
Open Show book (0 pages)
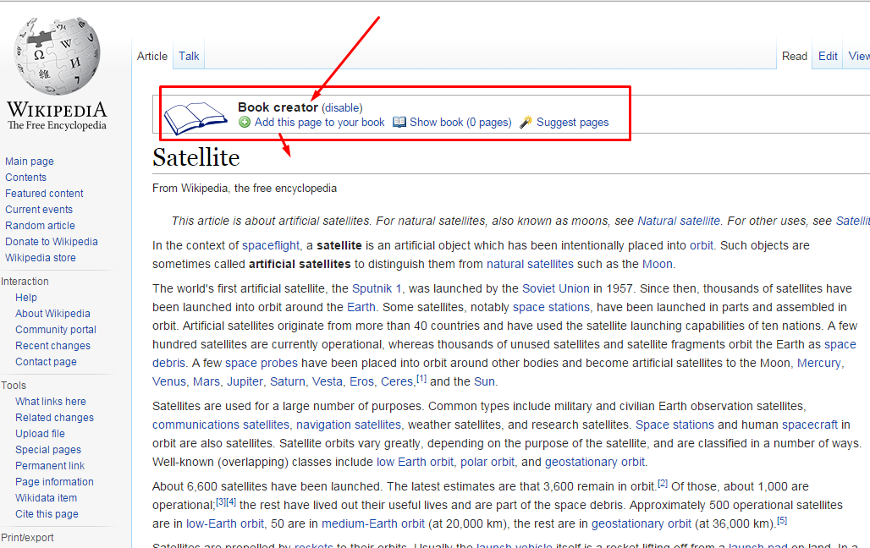(x=460, y=122)
